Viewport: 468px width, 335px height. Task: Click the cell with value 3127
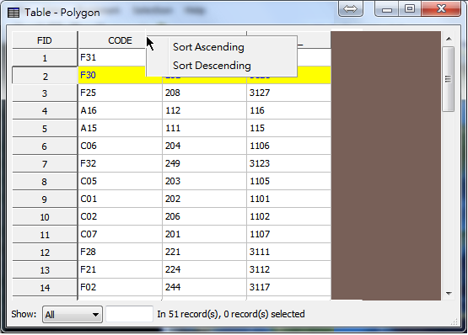click(289, 93)
